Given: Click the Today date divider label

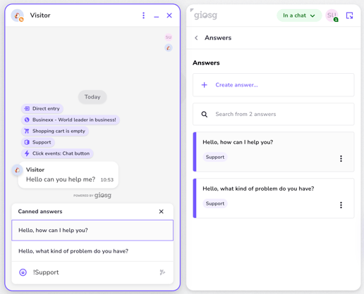Looking at the screenshot, I should click(92, 97).
